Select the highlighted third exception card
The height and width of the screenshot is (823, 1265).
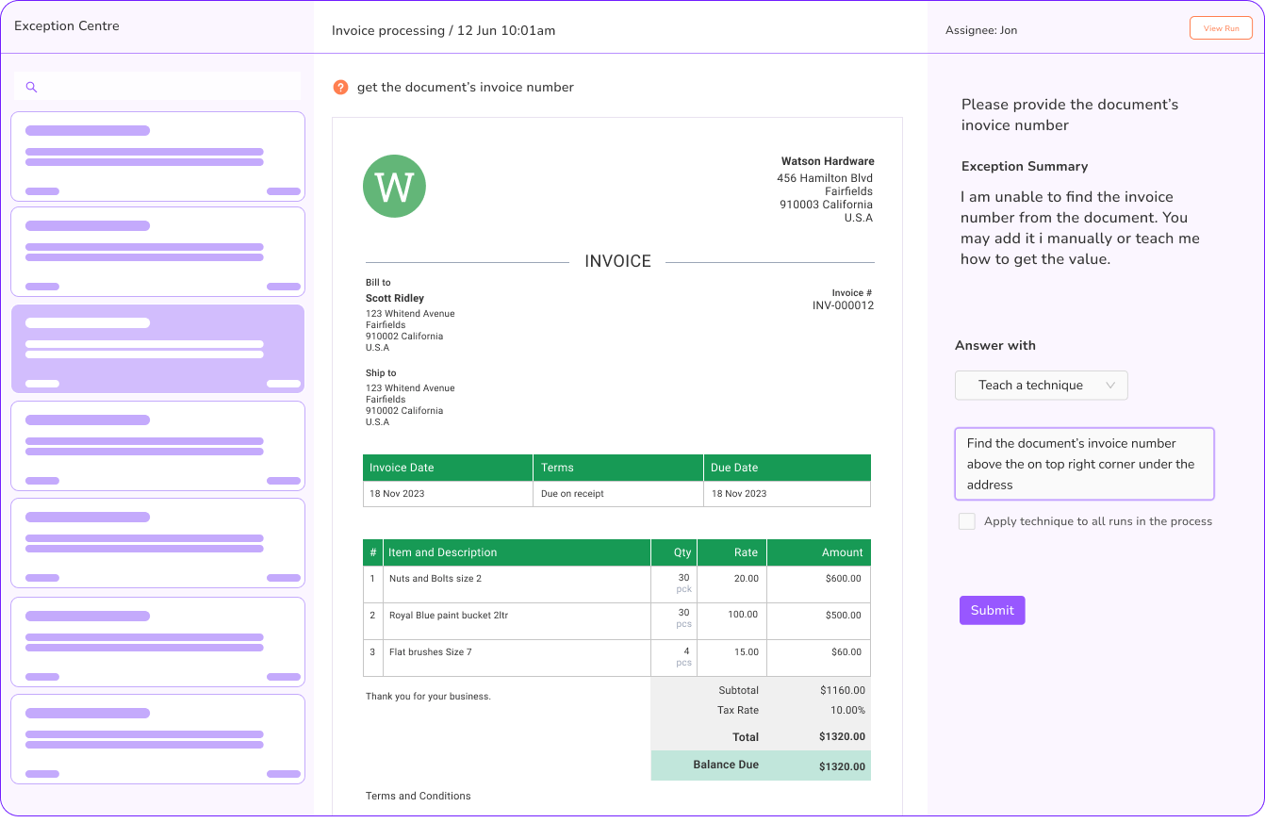[x=157, y=349]
